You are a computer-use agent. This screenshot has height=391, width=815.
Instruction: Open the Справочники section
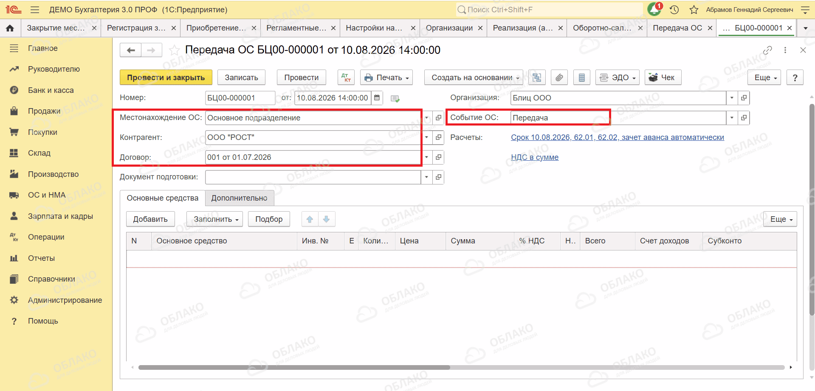click(51, 279)
